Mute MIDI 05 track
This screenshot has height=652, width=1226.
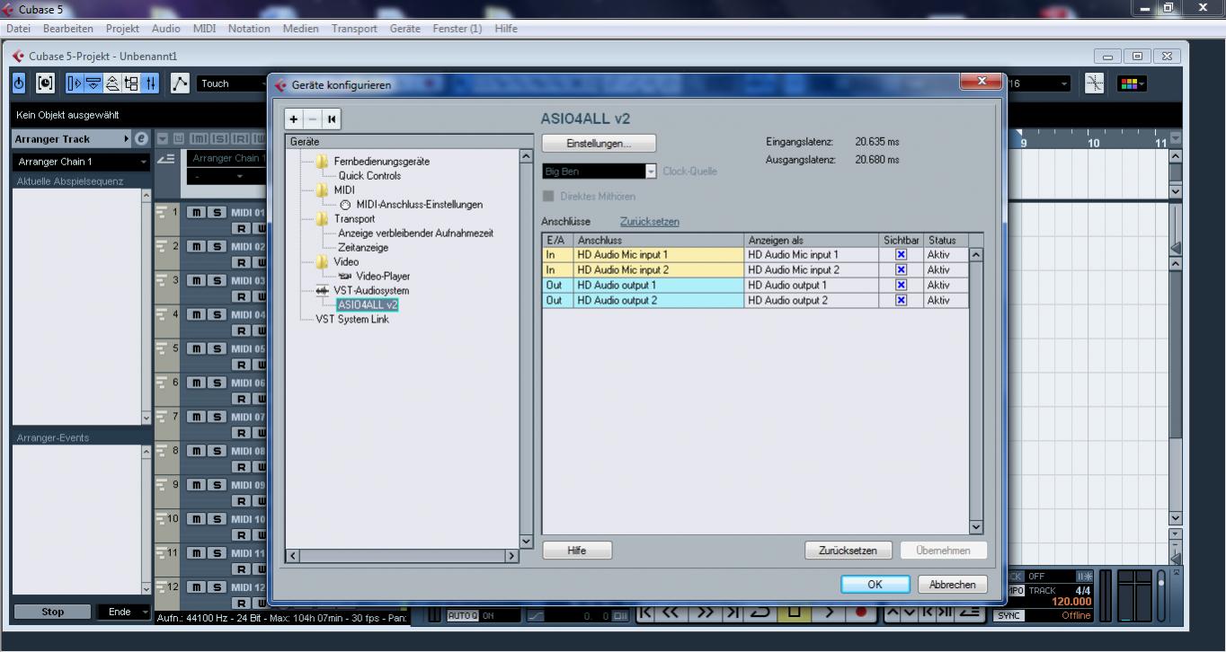[196, 348]
